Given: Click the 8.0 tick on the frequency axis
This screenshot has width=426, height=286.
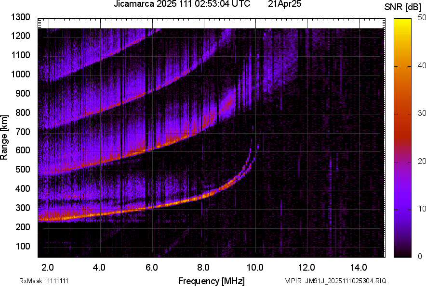Looking at the screenshot, I should coord(203,267).
